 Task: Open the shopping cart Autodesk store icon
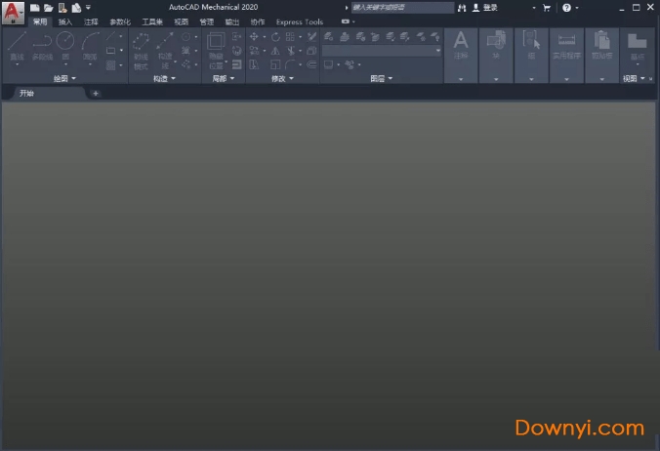pos(547,8)
